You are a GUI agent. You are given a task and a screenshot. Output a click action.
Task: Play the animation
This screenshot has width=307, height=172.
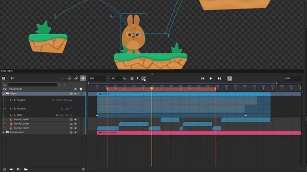point(211,78)
